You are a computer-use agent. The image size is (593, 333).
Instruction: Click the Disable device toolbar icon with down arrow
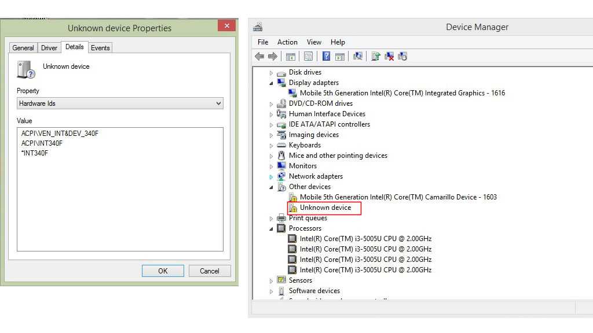402,57
